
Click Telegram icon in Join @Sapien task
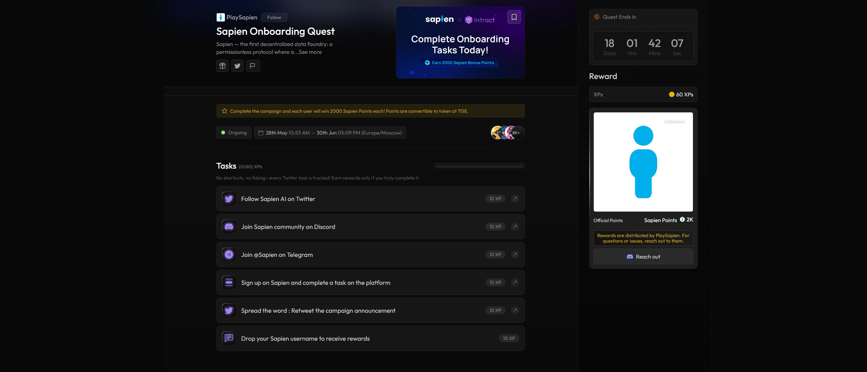pos(229,254)
